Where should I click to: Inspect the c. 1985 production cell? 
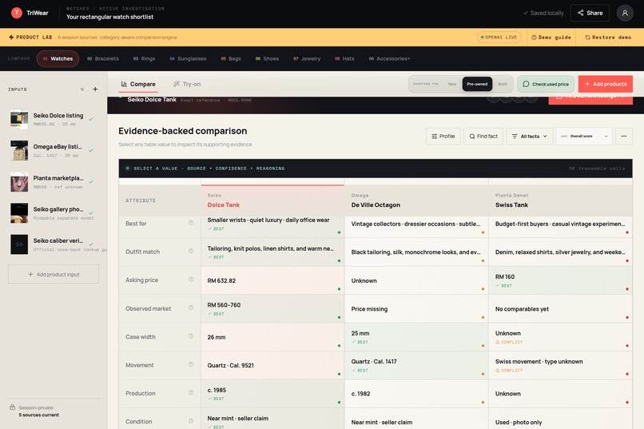coord(272,394)
